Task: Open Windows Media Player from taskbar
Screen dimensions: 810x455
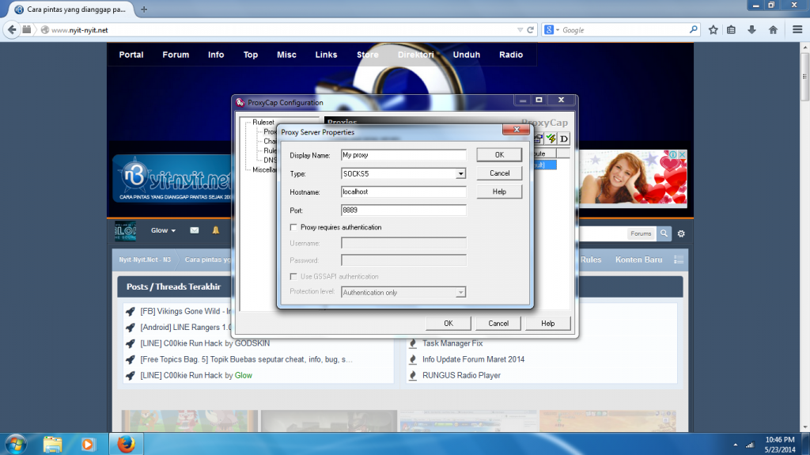Action: click(x=88, y=444)
